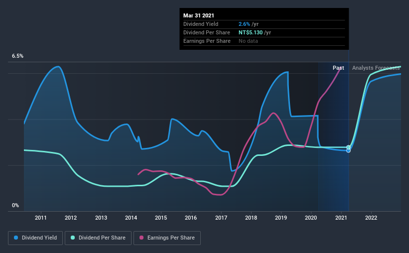Select the blue data point at Mar 2021
Viewport: 409px width, 253px height.
[348, 151]
